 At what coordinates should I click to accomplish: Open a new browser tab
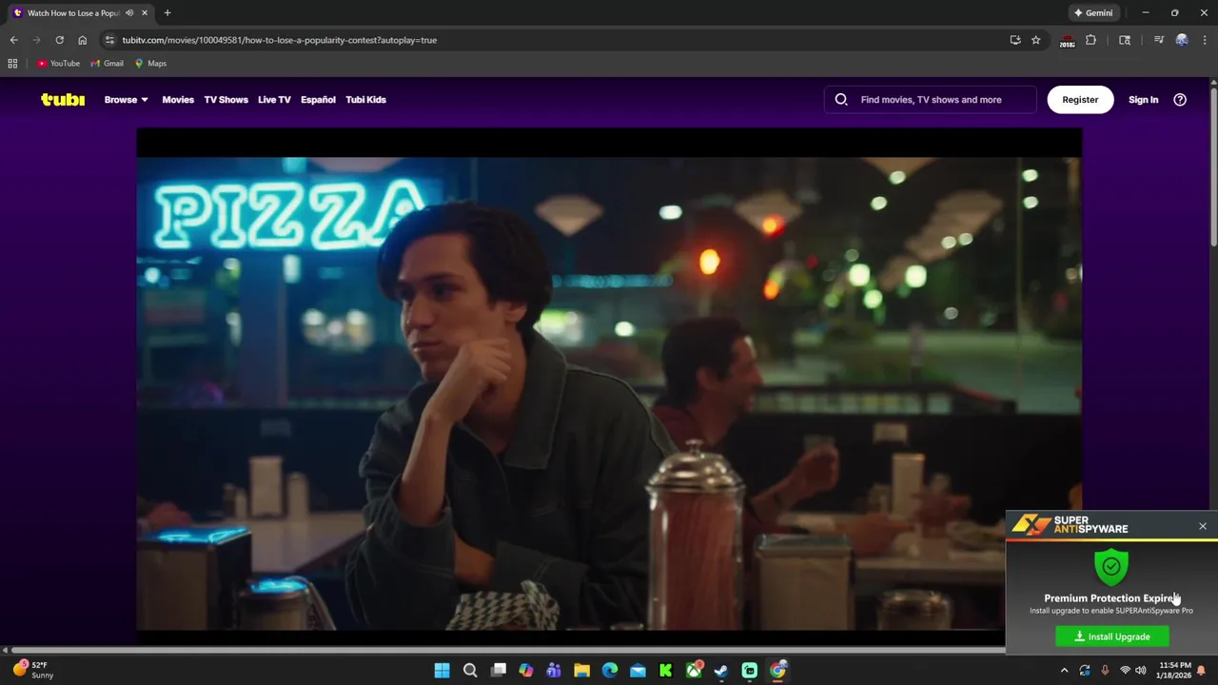click(167, 13)
